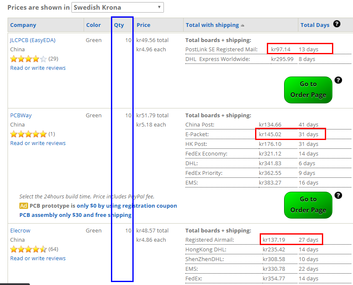
Task: Select HongKong DHL price kr235.42
Action: coord(274,250)
